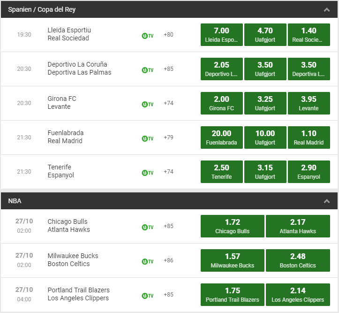339x313 pixels.
Task: Open the TV stream icon for Girona FC match
Action: point(147,104)
